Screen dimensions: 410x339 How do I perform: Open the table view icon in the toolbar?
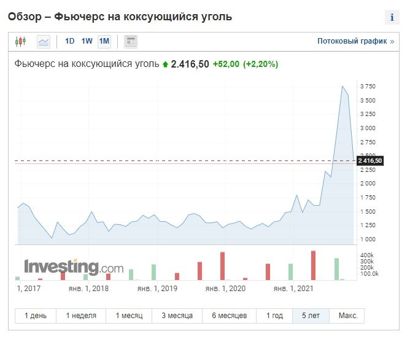(131, 42)
